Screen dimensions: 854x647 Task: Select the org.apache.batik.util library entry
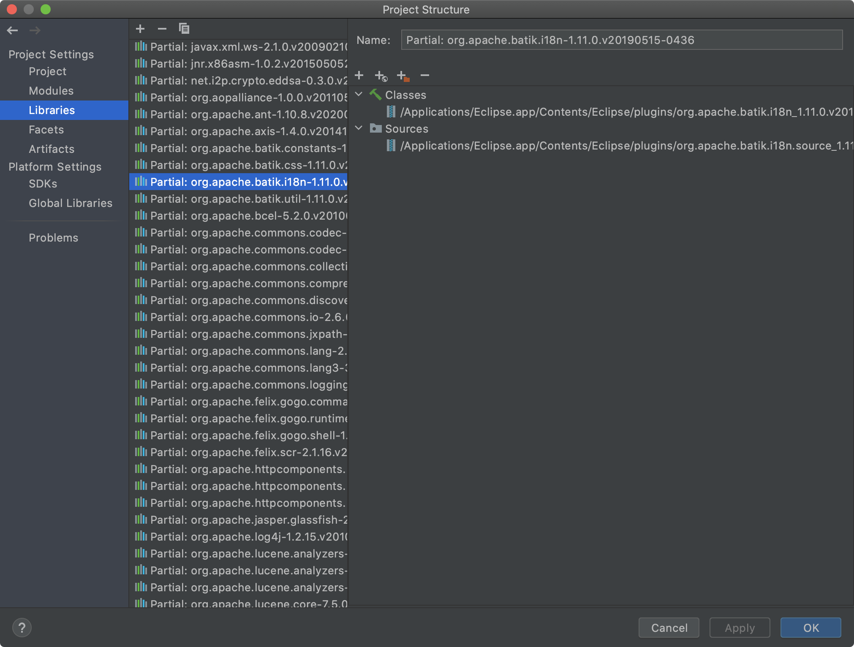[x=248, y=199]
